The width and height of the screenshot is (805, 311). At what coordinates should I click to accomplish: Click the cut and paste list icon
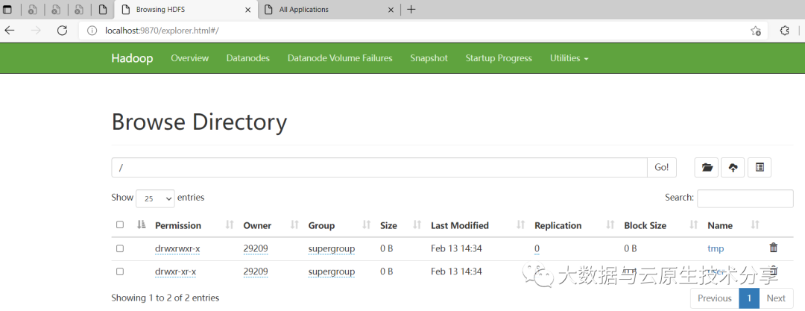click(759, 168)
